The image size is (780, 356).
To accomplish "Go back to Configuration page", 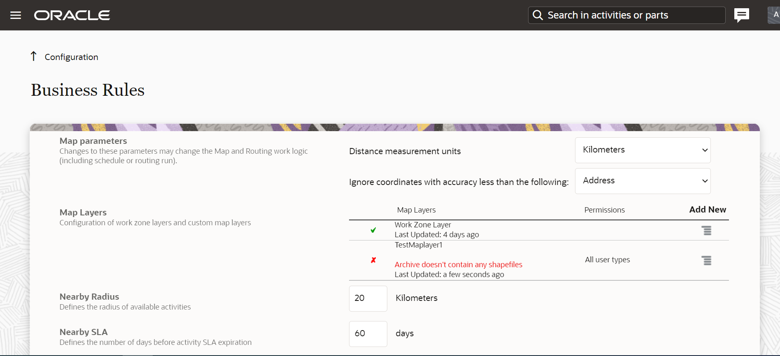I will (x=71, y=57).
